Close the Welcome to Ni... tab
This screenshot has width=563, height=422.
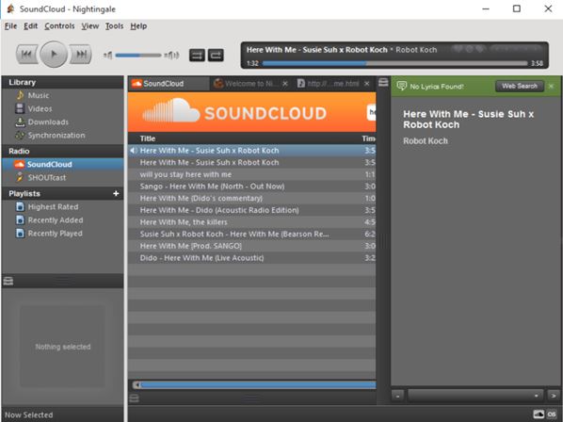[285, 84]
